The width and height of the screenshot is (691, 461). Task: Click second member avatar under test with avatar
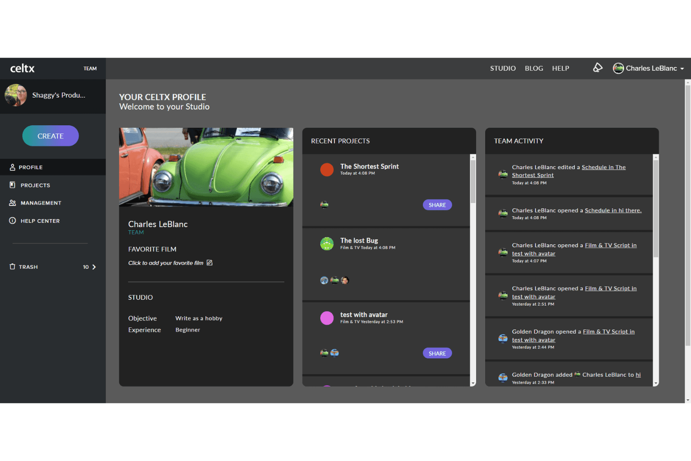click(x=335, y=353)
